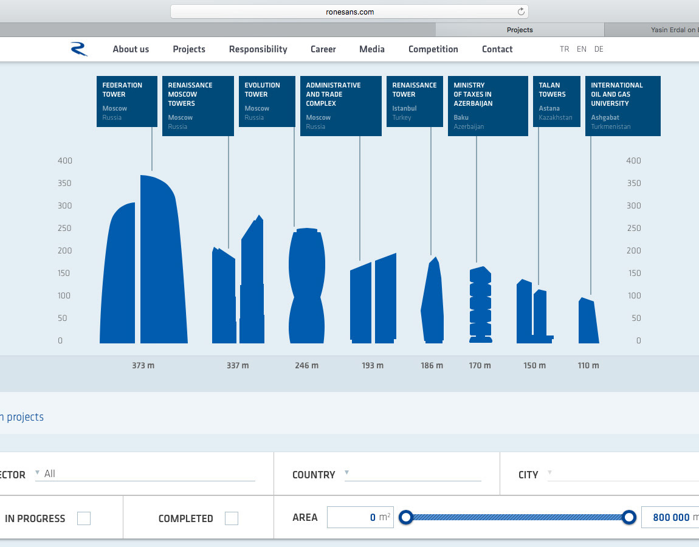Click the 373 m height label
This screenshot has width=699, height=547.
tap(143, 365)
